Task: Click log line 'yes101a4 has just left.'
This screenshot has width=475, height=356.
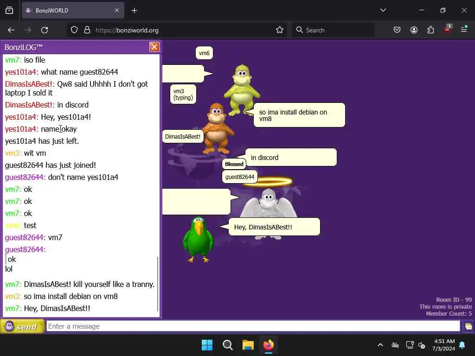Action: (x=42, y=141)
